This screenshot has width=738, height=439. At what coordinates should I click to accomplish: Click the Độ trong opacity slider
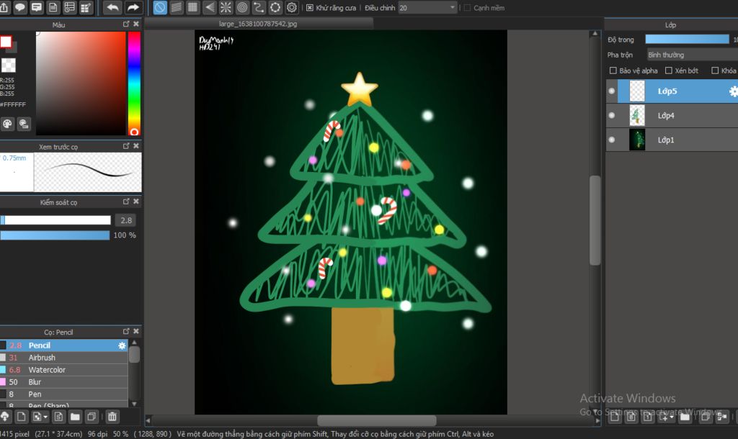pos(687,40)
